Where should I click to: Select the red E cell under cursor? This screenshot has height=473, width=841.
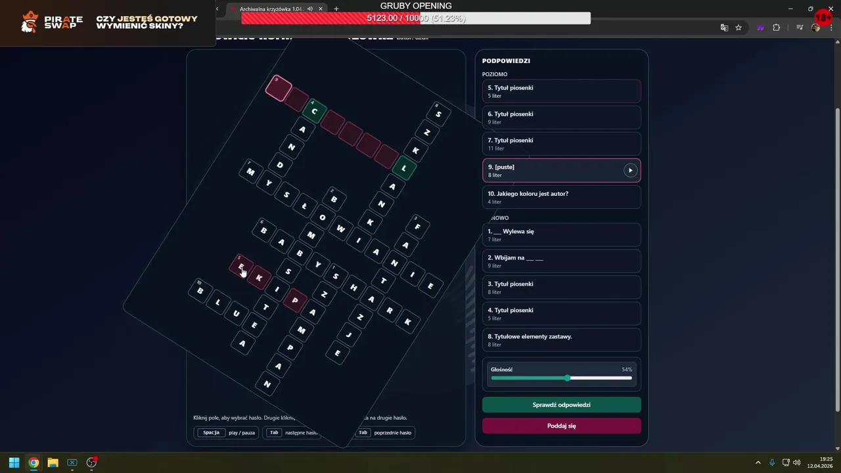pos(241,266)
